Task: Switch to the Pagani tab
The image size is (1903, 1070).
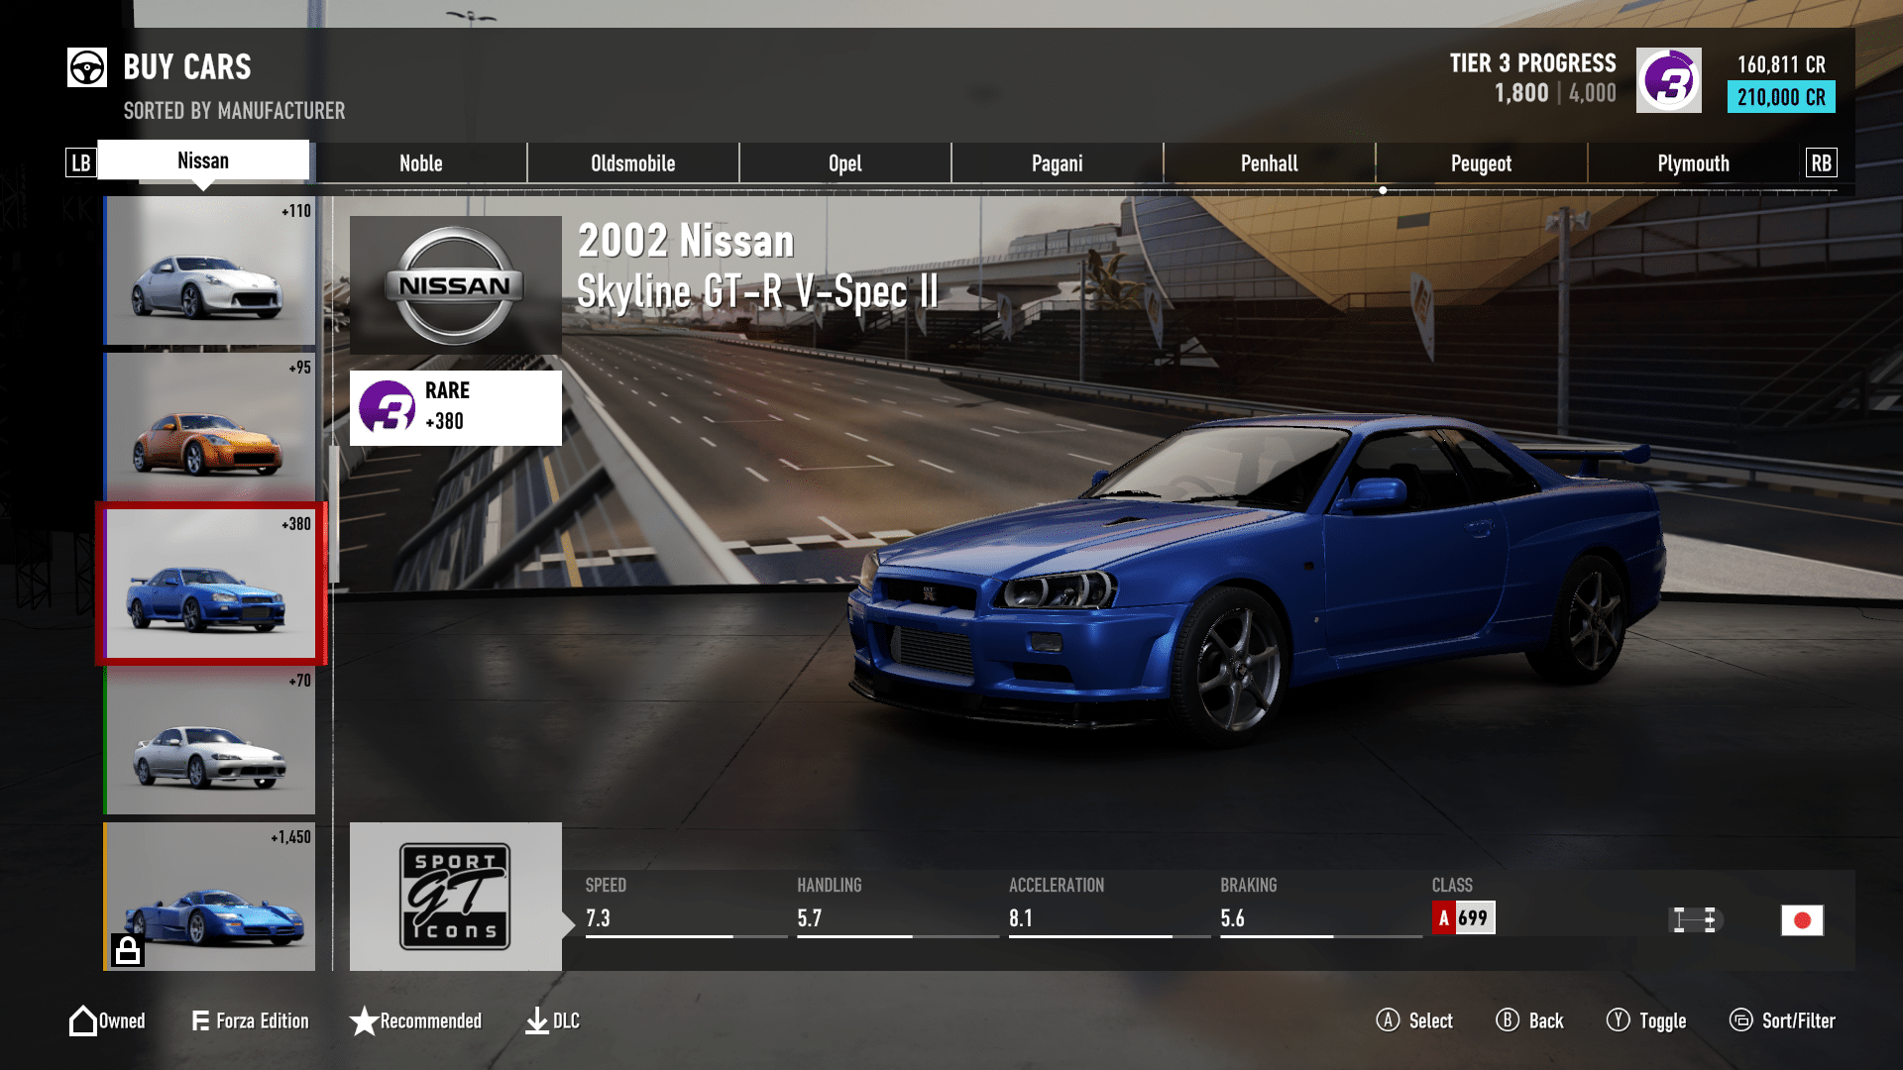Action: [x=1058, y=163]
